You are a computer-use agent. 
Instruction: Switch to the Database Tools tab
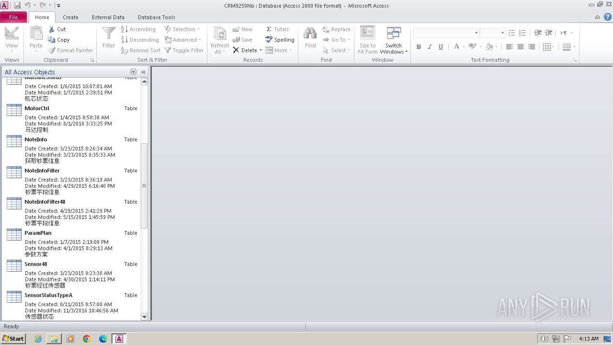157,17
